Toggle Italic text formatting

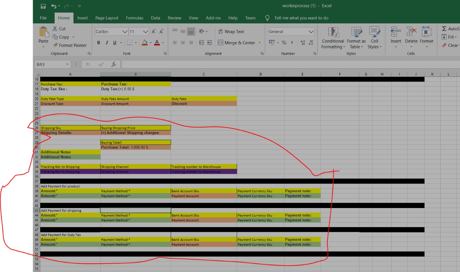click(107, 43)
